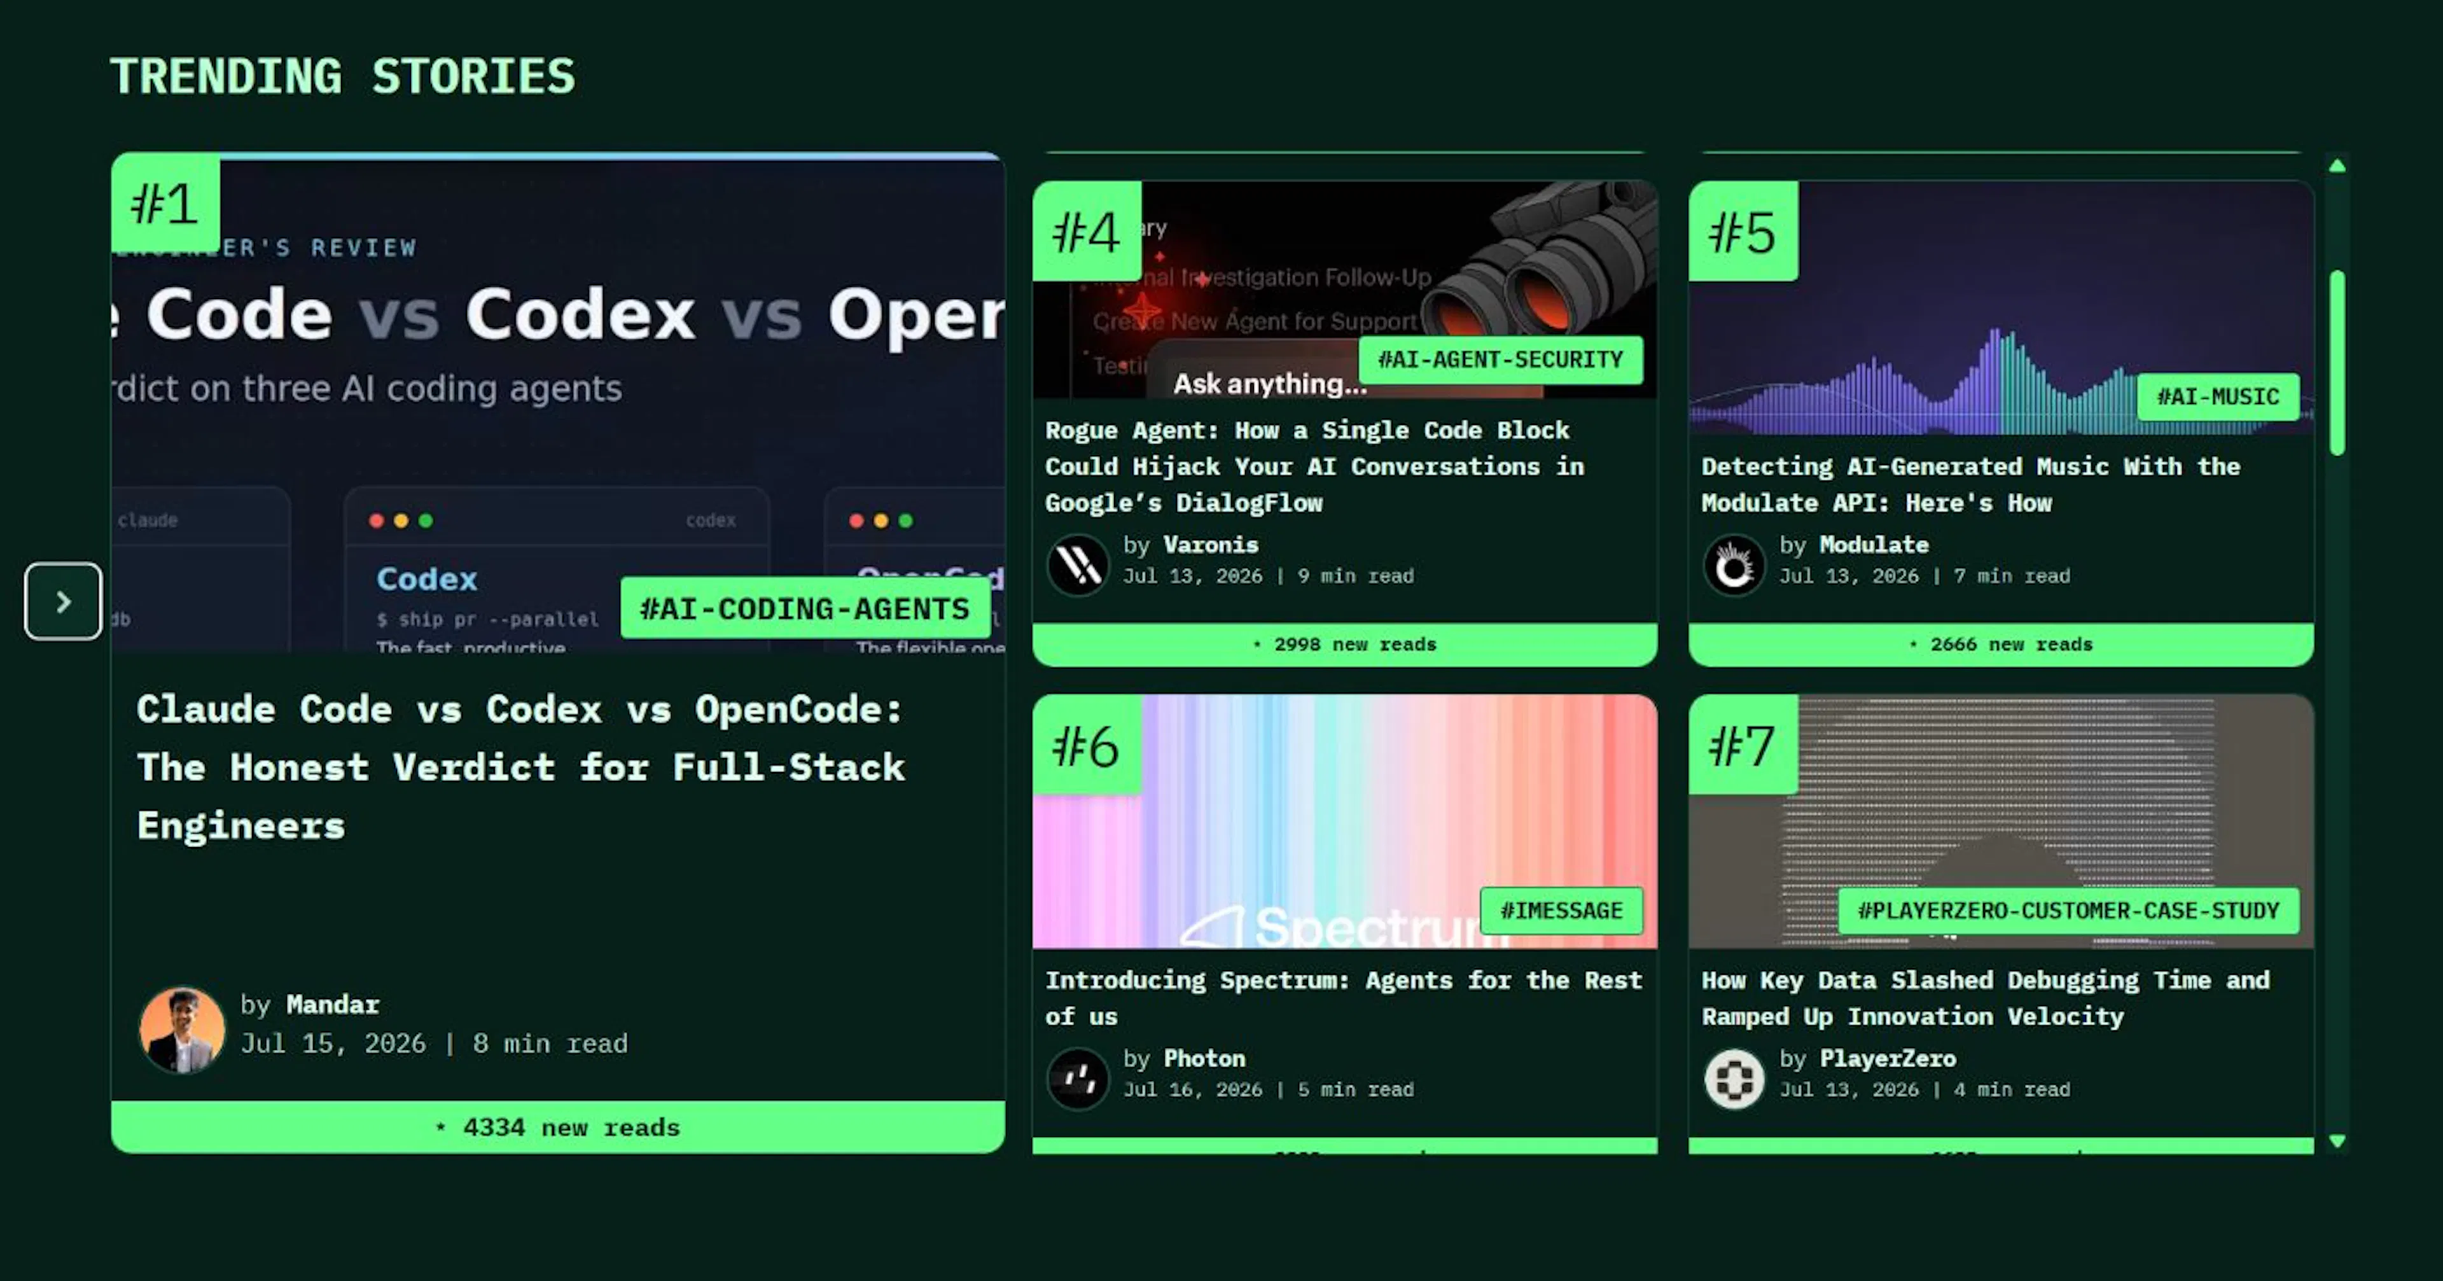This screenshot has height=1281, width=2443.
Task: Open the Modulate author logo
Action: click(1734, 564)
